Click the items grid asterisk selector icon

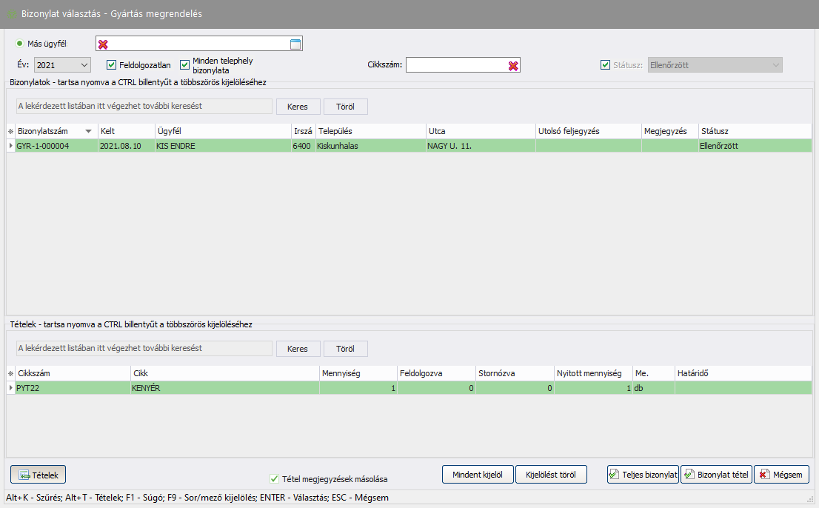click(10, 374)
